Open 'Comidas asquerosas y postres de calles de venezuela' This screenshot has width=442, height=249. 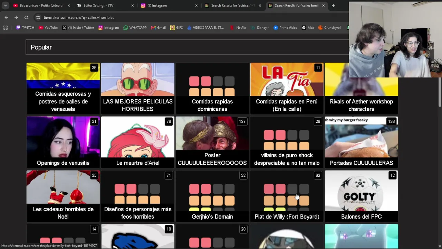(63, 89)
